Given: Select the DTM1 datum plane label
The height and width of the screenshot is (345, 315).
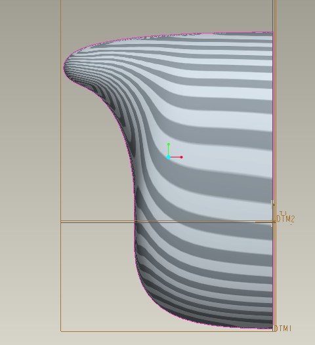Looking at the screenshot, I should click(283, 329).
